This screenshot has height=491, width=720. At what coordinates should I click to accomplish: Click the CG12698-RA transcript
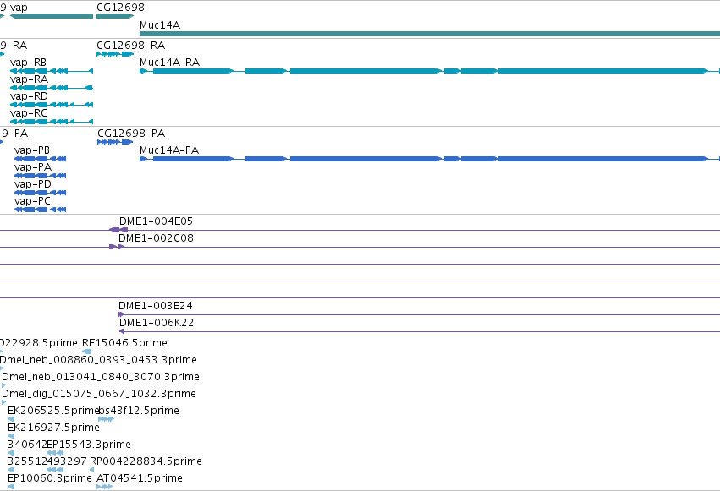pos(115,54)
